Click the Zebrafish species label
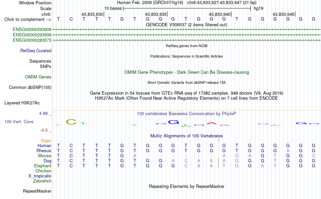The width and height of the screenshot is (321, 199). [42, 181]
